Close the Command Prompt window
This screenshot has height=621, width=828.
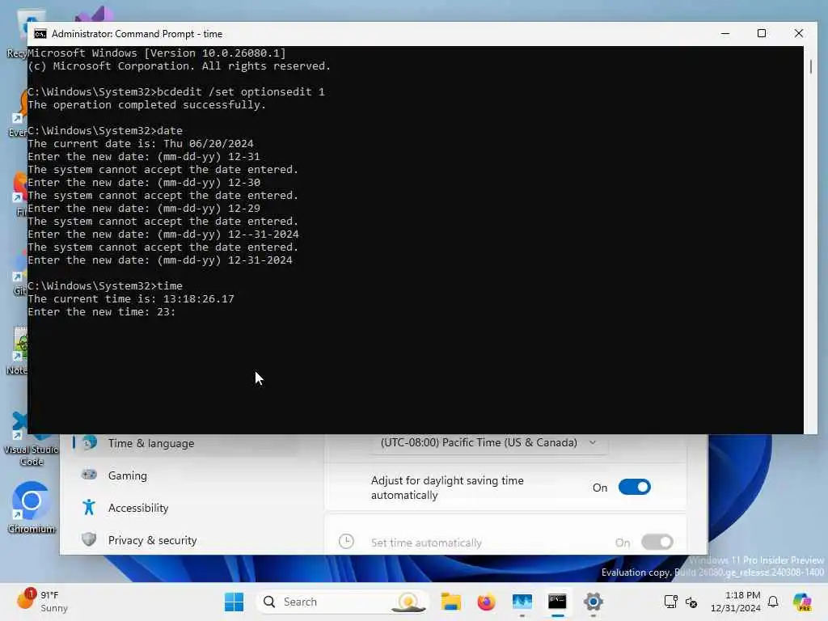798,33
